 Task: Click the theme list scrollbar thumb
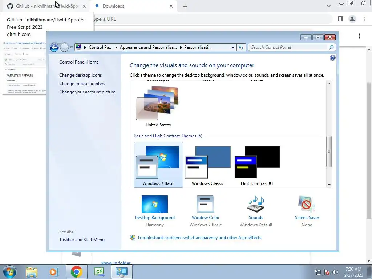point(329,151)
